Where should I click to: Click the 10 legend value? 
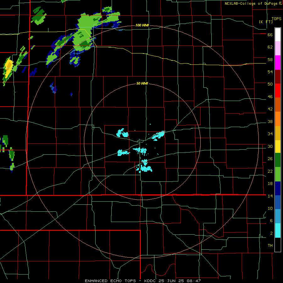click(x=270, y=208)
